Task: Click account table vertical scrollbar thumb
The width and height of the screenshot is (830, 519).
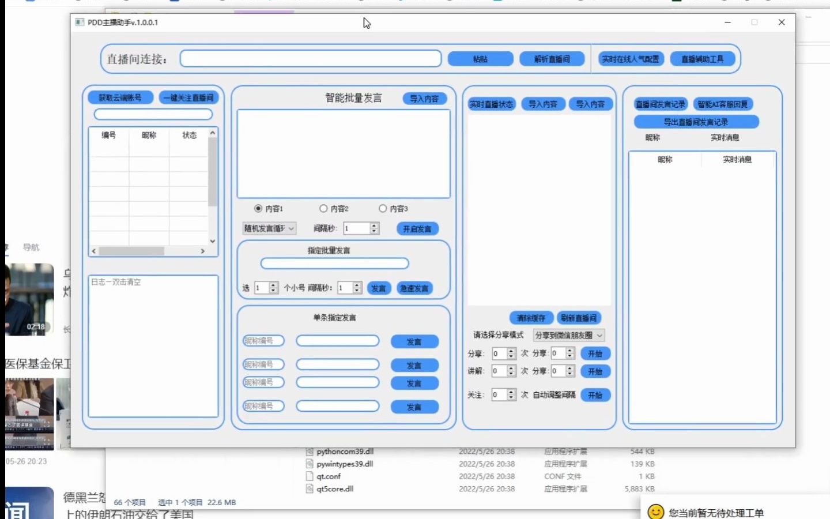Action: click(x=213, y=172)
